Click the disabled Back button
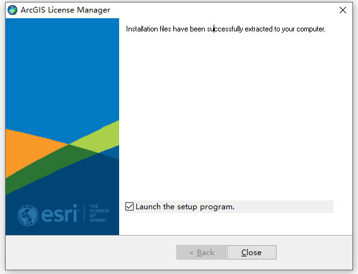This screenshot has height=274, width=358. coord(201,253)
